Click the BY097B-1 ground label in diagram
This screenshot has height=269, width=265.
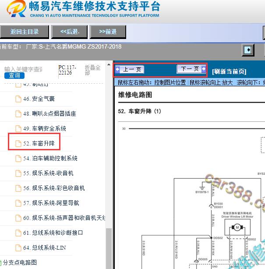(x=202, y=192)
